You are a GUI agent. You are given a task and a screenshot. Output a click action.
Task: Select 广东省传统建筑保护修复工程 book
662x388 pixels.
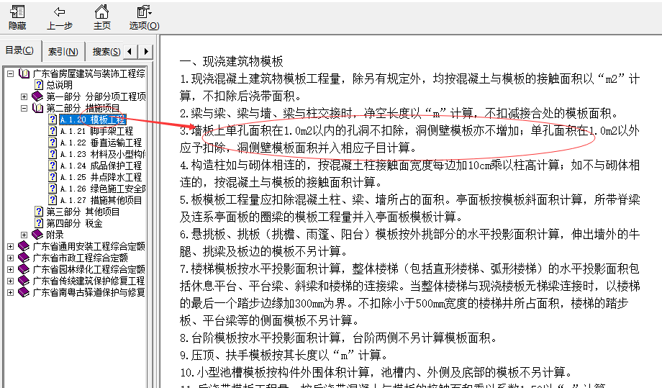coord(89,281)
